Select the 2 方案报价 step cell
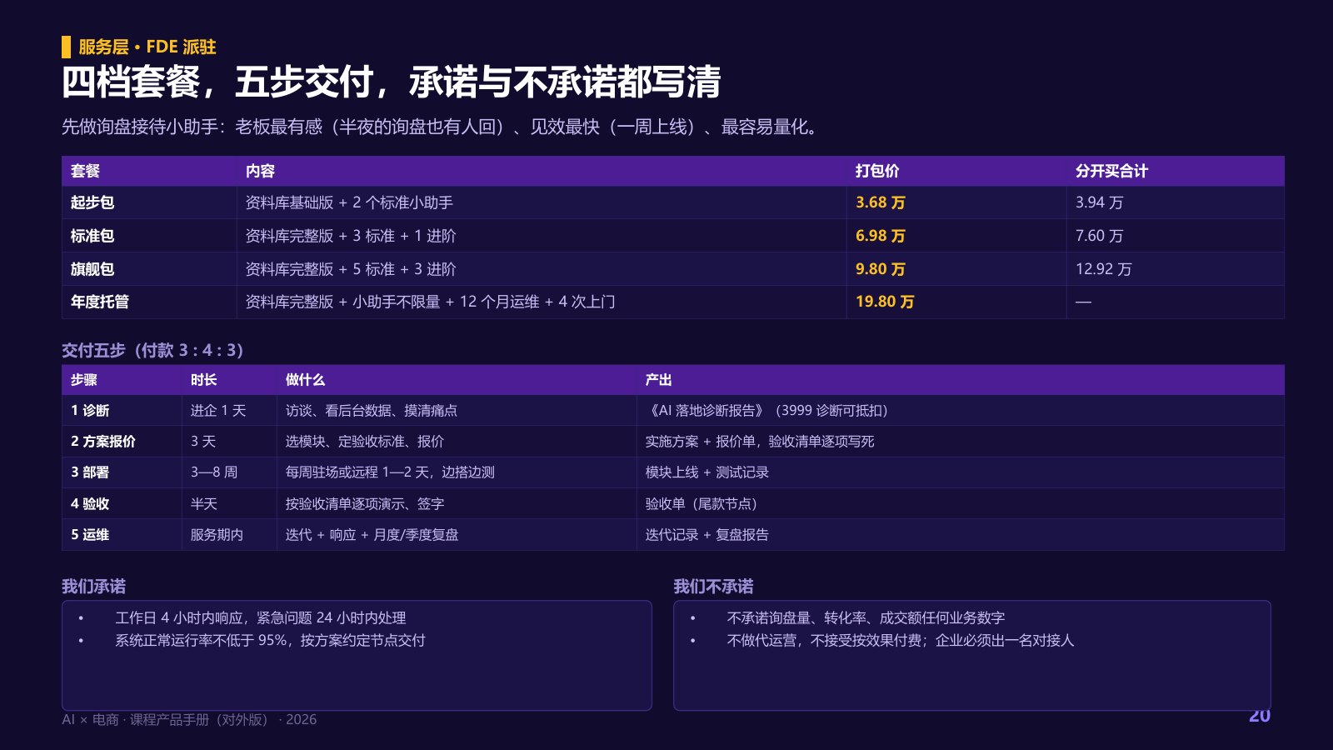The height and width of the screenshot is (750, 1333). click(122, 442)
